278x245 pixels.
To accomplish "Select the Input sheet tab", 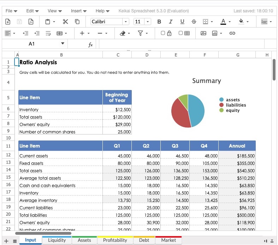I will point(30,240).
